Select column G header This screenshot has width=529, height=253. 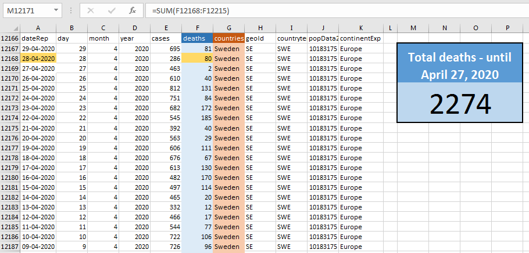228,28
